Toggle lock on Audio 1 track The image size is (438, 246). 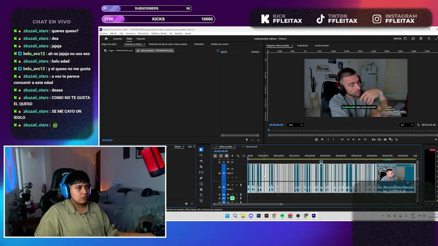[219, 187]
